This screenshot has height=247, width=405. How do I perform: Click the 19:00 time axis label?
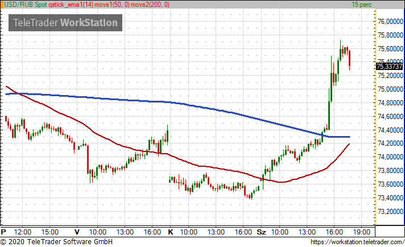click(x=361, y=232)
